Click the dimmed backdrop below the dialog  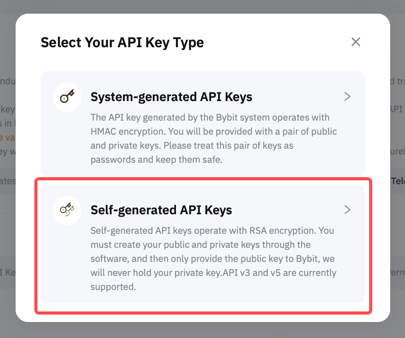[202, 331]
